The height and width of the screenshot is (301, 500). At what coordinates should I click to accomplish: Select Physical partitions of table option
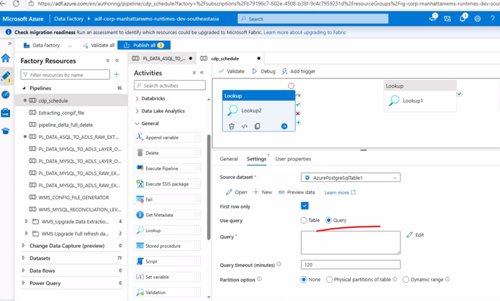(x=329, y=280)
